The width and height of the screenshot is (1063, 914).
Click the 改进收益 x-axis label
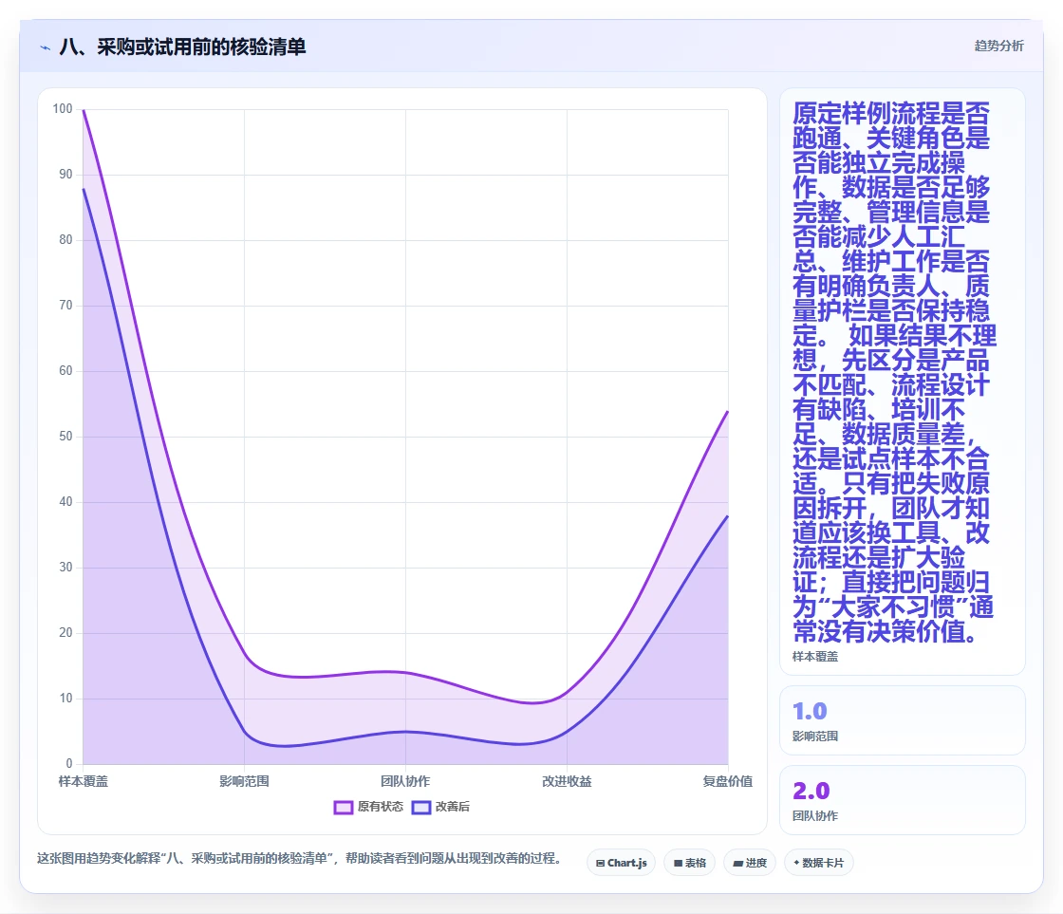(x=567, y=781)
